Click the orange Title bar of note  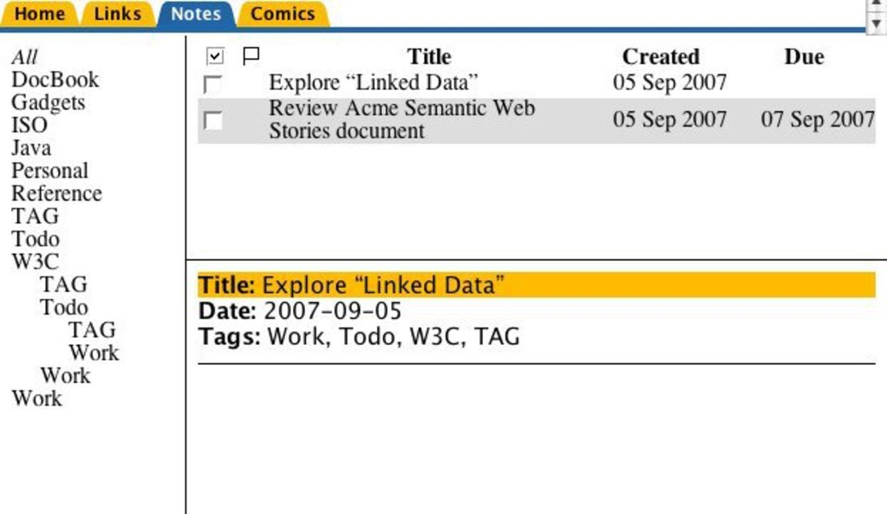(x=536, y=285)
